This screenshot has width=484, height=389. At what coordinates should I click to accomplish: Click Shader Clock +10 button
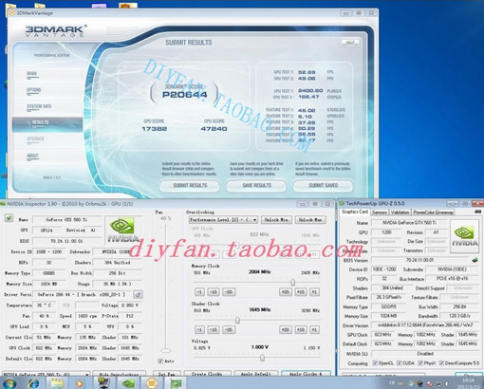point(301,330)
